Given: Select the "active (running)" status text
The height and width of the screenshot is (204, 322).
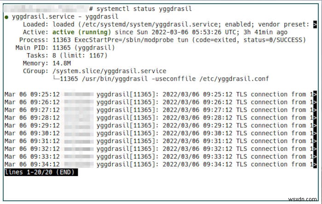Looking at the screenshot, I should [x=81, y=32].
